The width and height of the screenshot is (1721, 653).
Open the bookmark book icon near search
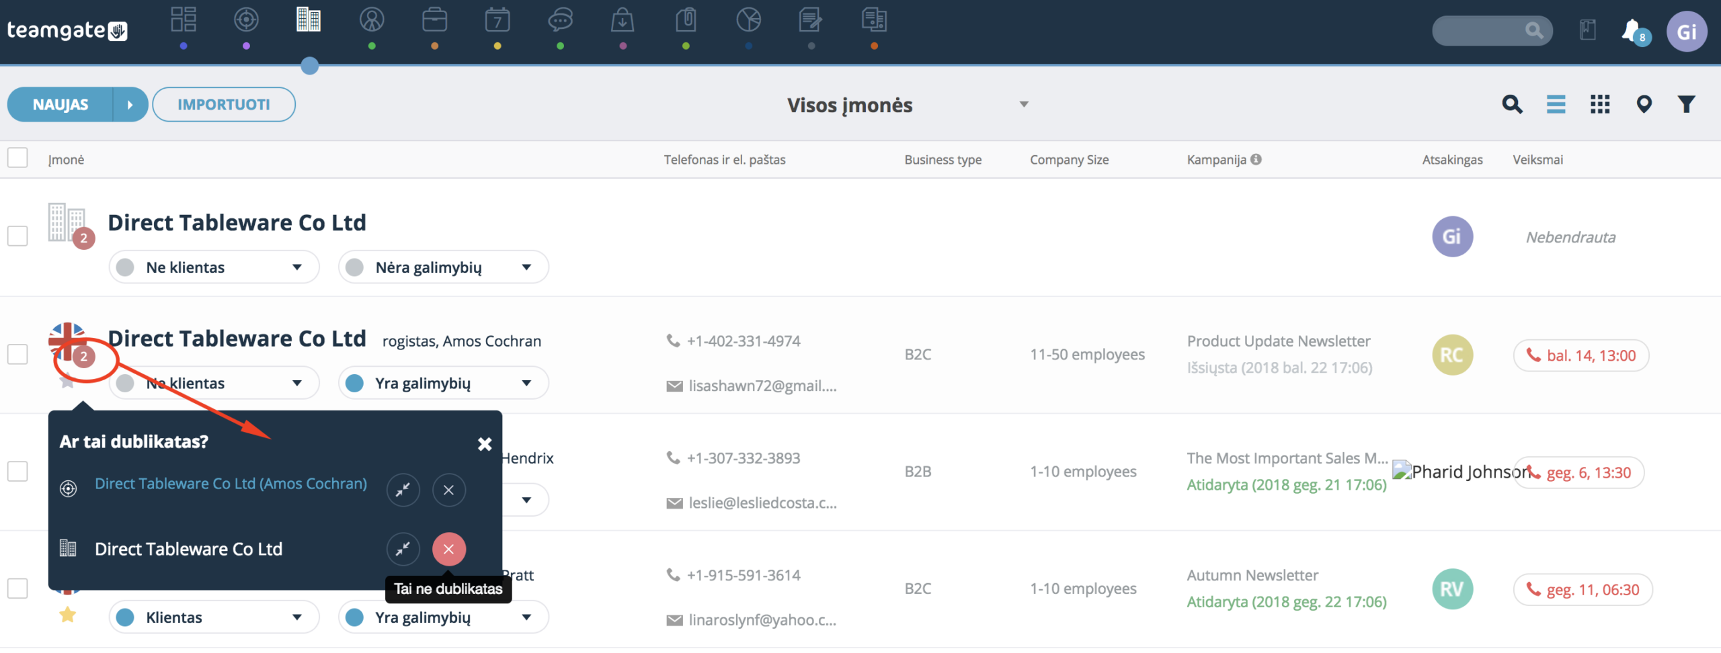pyautogui.click(x=1588, y=30)
